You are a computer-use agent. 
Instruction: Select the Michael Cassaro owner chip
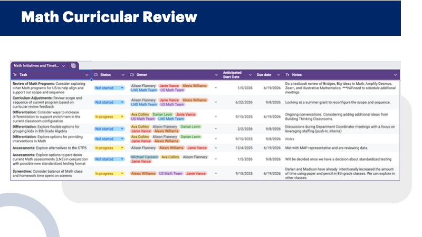point(145,156)
